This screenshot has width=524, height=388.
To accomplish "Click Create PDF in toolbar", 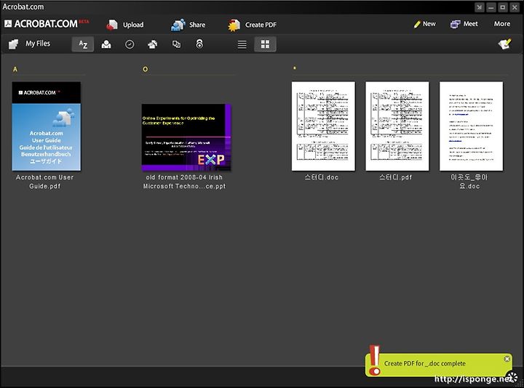I will pos(252,25).
